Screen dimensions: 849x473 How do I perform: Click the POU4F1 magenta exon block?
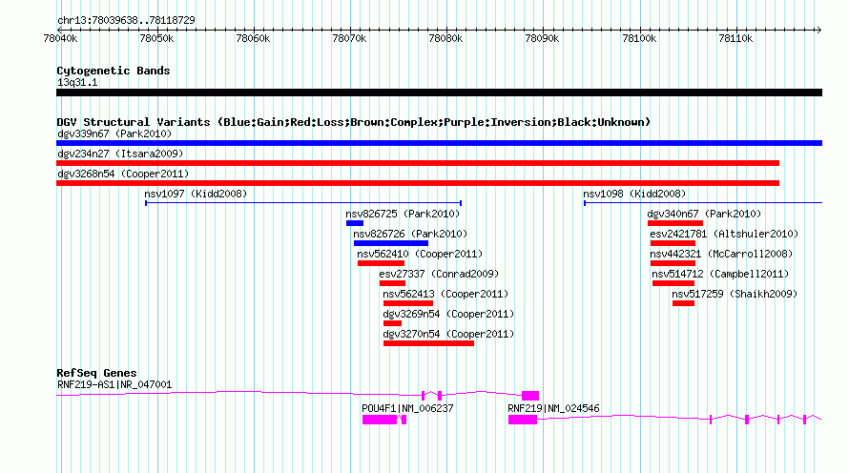(x=380, y=420)
